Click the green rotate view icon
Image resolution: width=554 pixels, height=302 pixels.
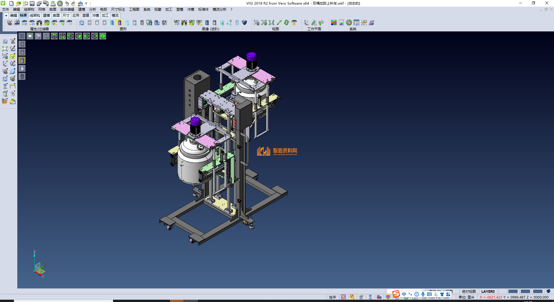pos(286,23)
